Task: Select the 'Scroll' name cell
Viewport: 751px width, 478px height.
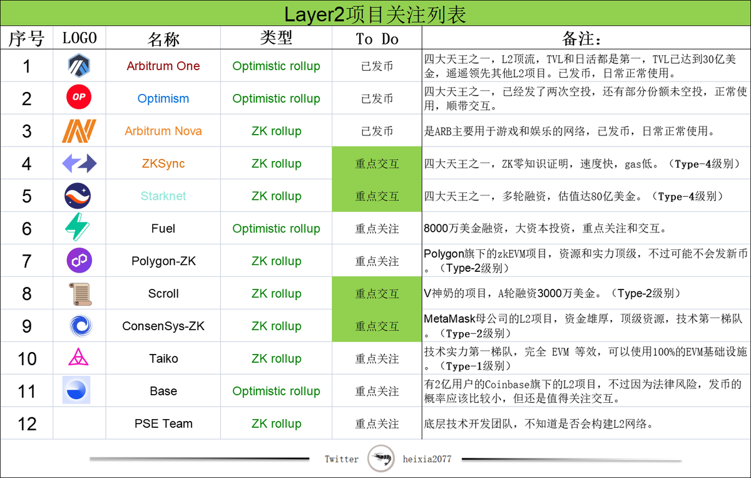Action: point(163,294)
